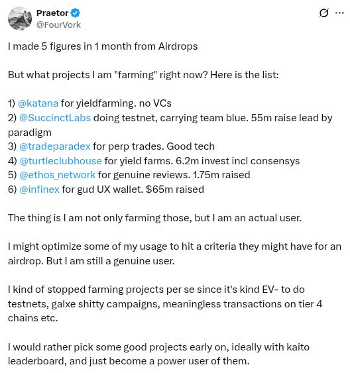The height and width of the screenshot is (373, 350).
Task: Open the Praetor display name link
Action: (x=52, y=13)
